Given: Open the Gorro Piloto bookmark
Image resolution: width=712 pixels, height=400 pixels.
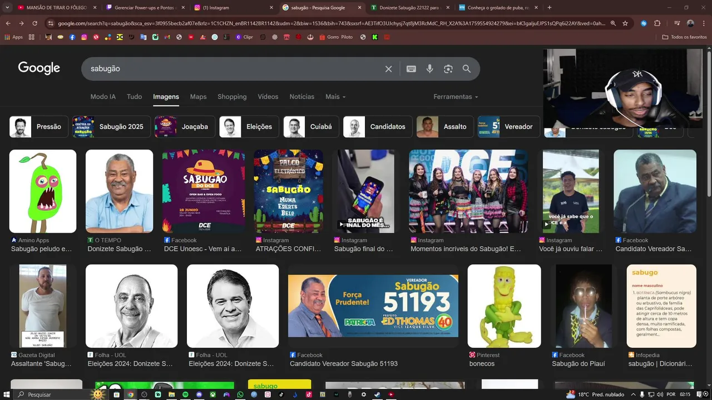Looking at the screenshot, I should point(336,37).
